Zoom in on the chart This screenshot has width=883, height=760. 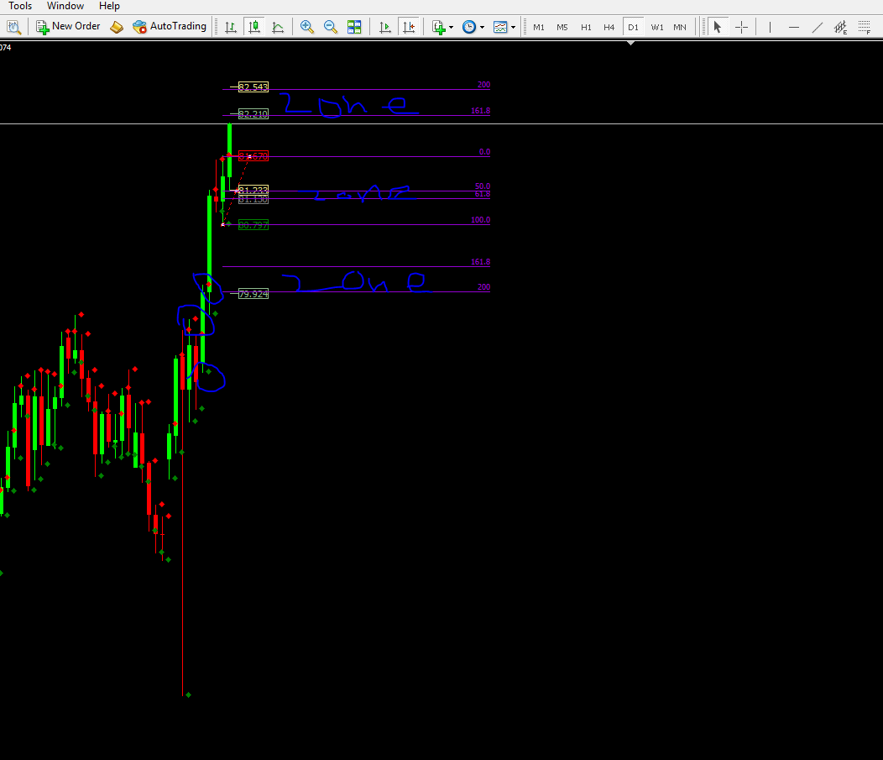click(x=307, y=26)
